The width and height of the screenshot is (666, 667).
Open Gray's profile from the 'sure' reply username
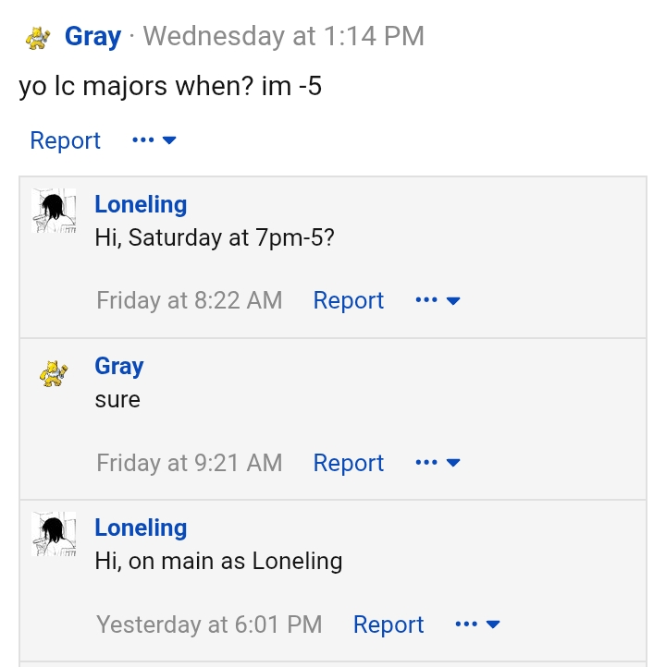[x=119, y=366]
